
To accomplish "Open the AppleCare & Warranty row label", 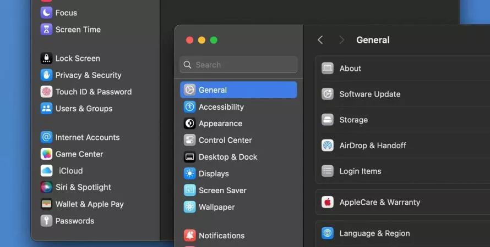I will coord(380,202).
